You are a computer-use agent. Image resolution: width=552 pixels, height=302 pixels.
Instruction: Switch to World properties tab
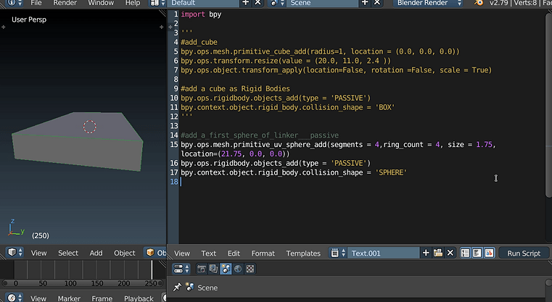pyautogui.click(x=238, y=269)
